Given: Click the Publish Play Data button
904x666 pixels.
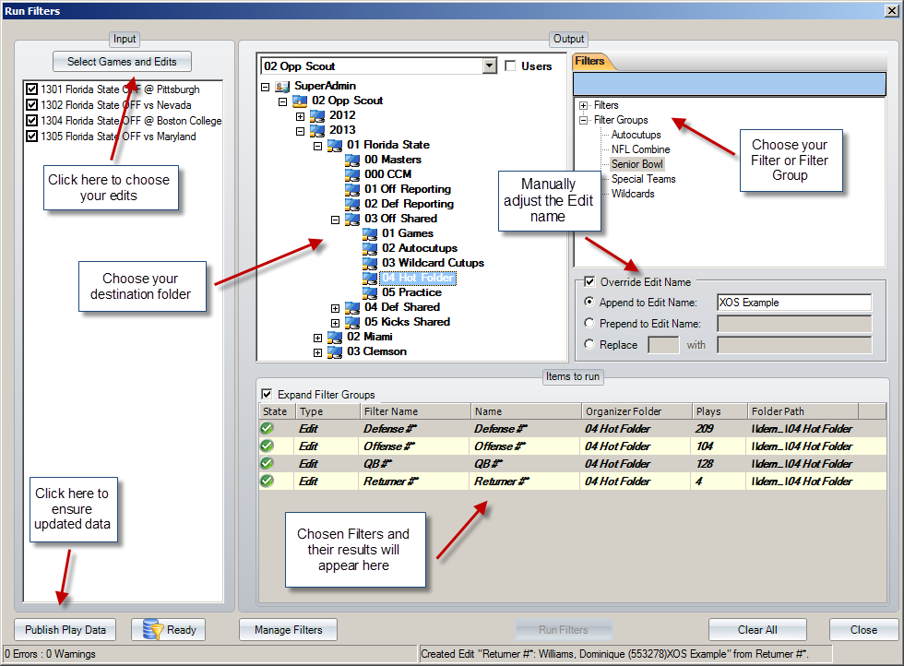Looking at the screenshot, I should pos(64,629).
